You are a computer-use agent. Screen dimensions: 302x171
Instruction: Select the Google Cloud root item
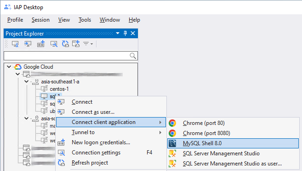click(x=38, y=67)
